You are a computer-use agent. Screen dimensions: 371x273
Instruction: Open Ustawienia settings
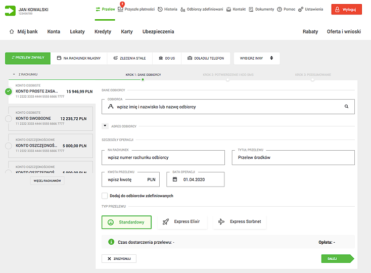coord(314,9)
